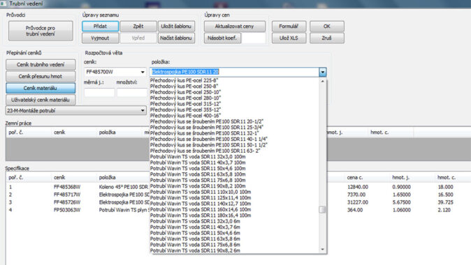Viewport: 471px width, 265px height.
Task: Click the Zpět button
Action: click(x=138, y=26)
